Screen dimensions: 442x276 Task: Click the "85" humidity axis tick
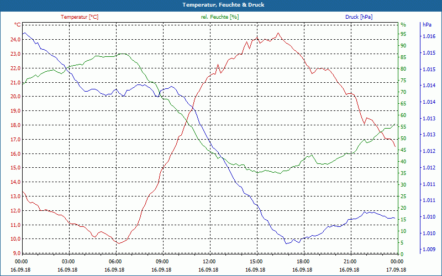point(403,57)
